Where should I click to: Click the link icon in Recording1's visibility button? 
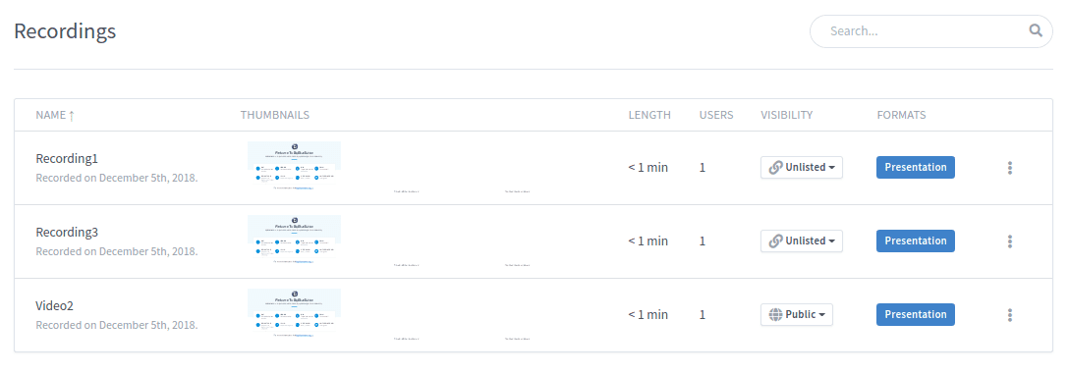tap(775, 168)
